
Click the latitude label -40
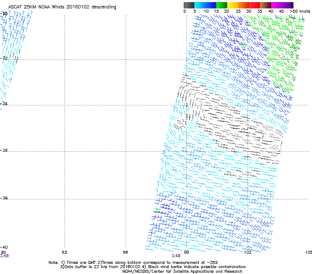point(4,247)
